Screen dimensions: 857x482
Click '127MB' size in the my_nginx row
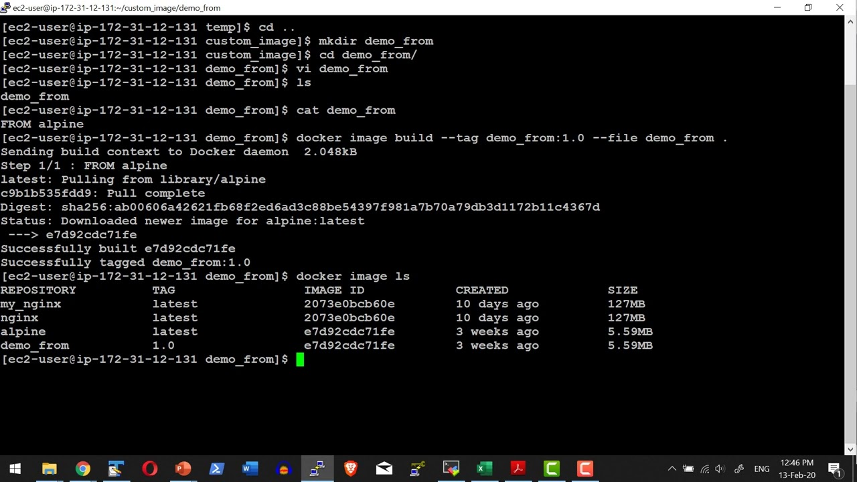[626, 304]
